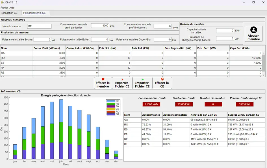Click the Puis. Sol. (kW) column header

[x=115, y=48]
